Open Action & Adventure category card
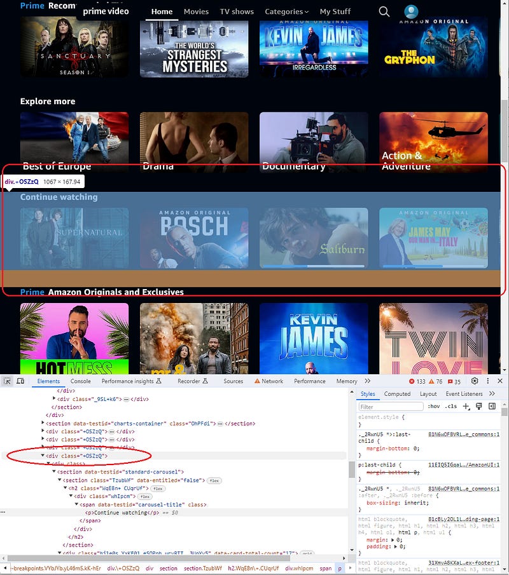Screen dimensions: 509x575 [433, 142]
